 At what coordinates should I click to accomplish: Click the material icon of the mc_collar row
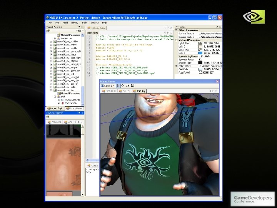[55, 87]
